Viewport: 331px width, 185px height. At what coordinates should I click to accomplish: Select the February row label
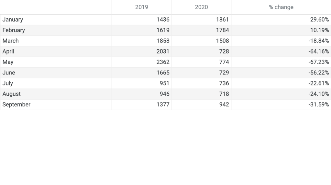(14, 30)
